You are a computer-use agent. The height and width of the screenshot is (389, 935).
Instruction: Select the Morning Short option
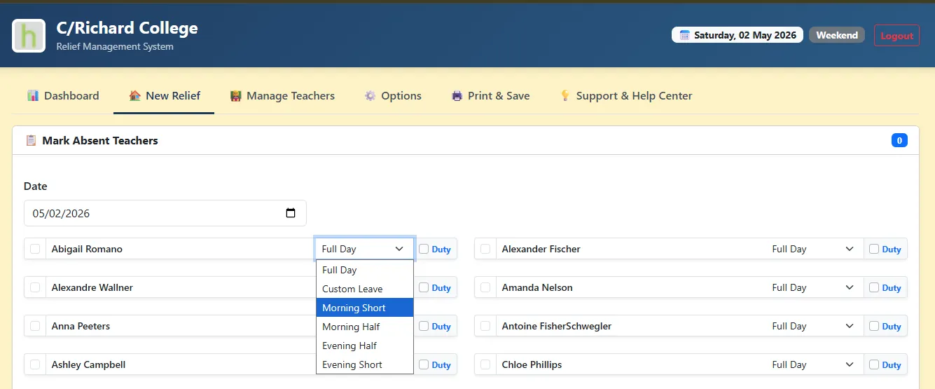click(365, 308)
